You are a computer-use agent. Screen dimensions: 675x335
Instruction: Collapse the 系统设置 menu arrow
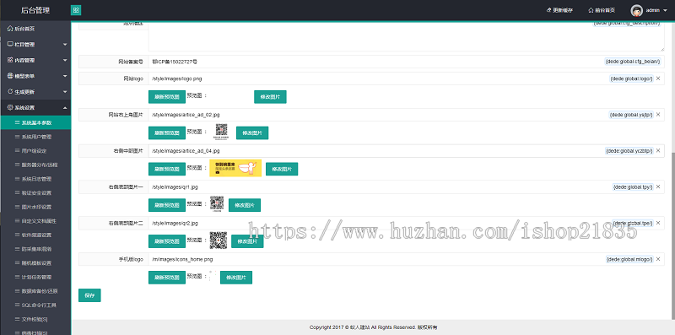coord(65,108)
